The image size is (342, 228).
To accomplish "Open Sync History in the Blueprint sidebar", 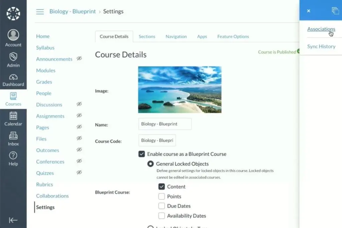I will (321, 46).
